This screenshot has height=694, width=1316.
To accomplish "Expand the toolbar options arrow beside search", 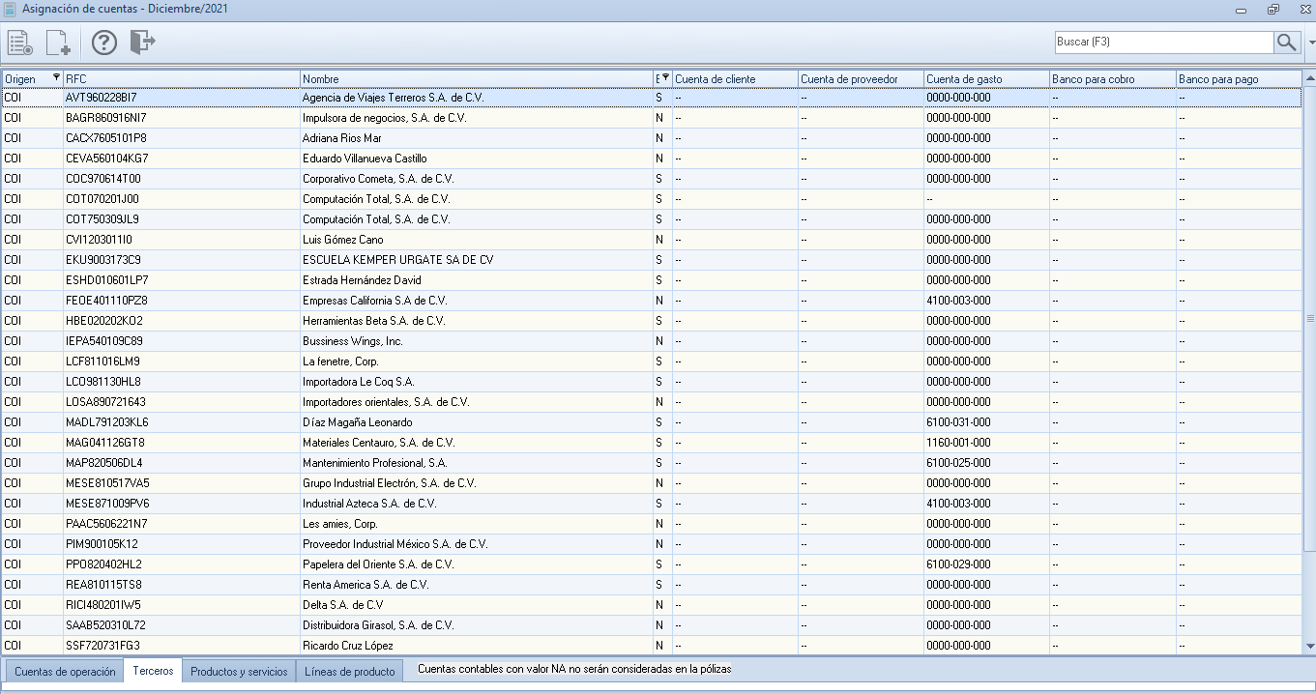I will point(1311,43).
